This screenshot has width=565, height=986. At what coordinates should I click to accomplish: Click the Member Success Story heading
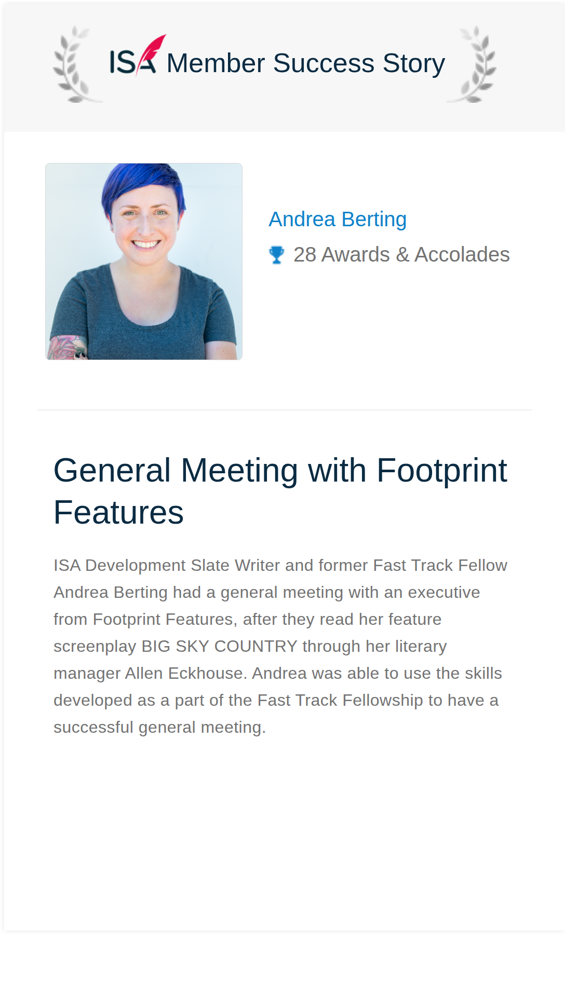305,63
